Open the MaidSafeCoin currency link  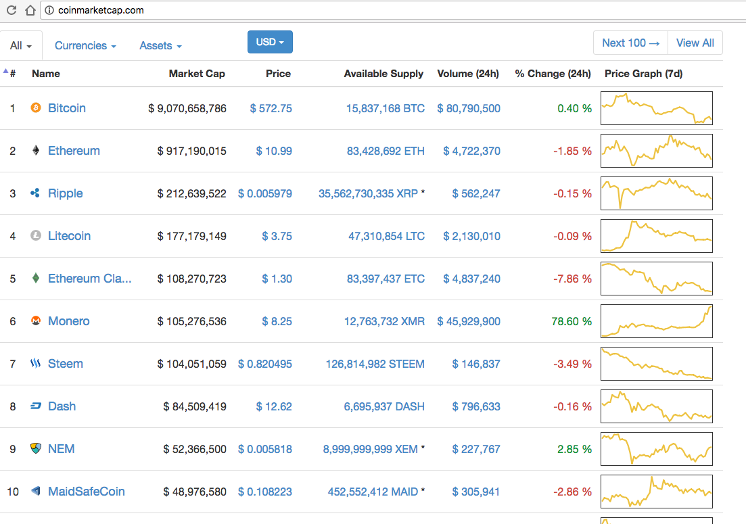(x=86, y=491)
